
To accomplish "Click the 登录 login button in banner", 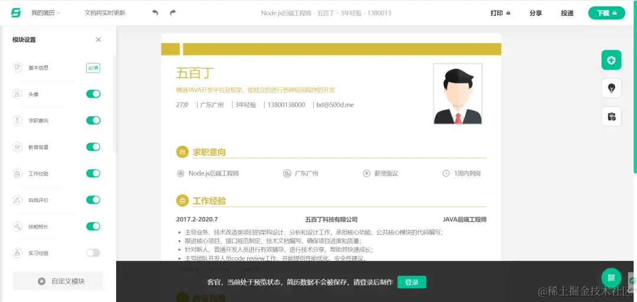I will 412,282.
